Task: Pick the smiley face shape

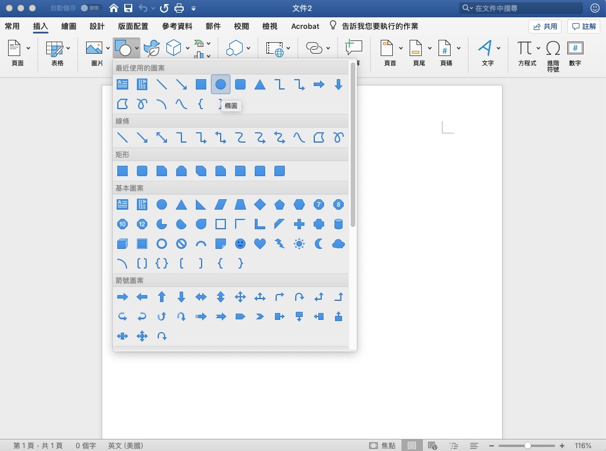Action: click(x=240, y=244)
